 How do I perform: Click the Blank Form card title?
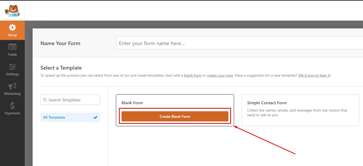[x=132, y=103]
